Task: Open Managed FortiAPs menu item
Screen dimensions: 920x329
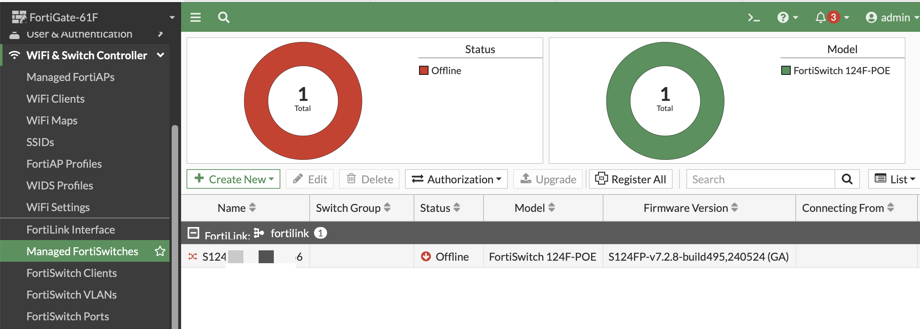Action: pyautogui.click(x=70, y=77)
